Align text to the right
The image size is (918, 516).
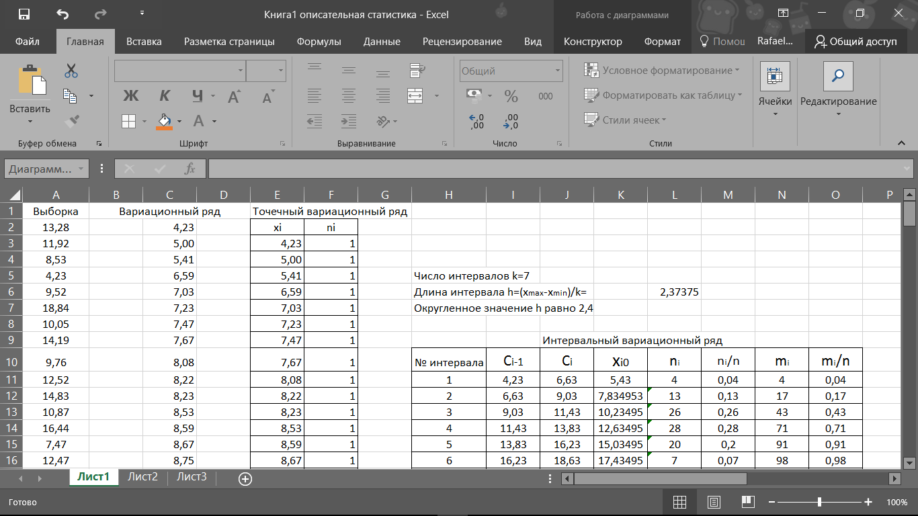(x=382, y=95)
